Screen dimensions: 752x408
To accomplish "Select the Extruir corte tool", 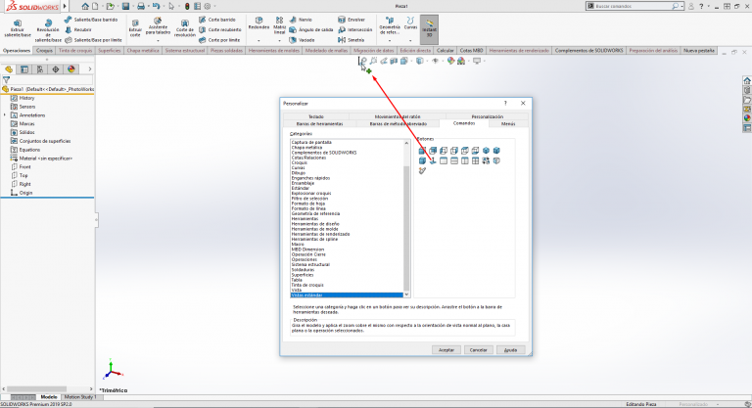I will click(135, 28).
